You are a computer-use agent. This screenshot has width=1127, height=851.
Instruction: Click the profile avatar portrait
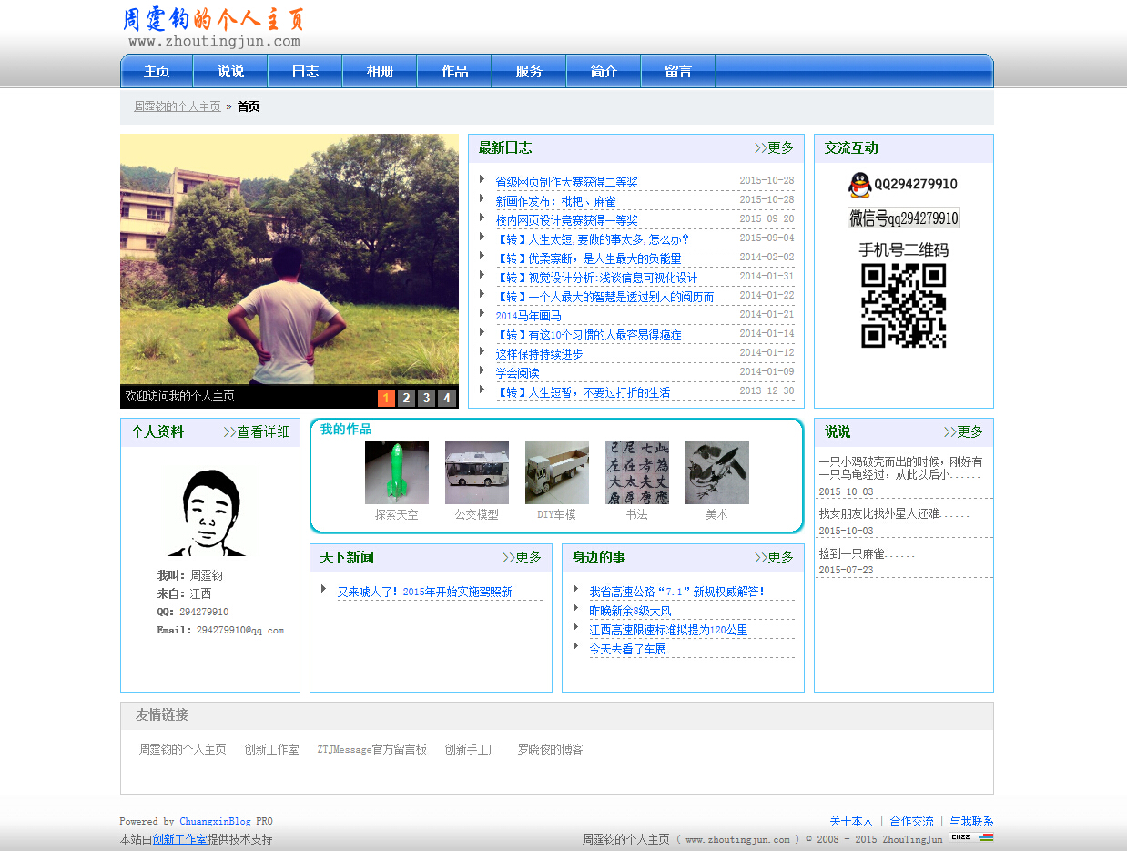[209, 512]
